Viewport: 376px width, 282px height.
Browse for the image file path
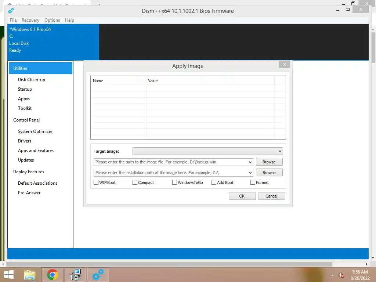click(269, 162)
